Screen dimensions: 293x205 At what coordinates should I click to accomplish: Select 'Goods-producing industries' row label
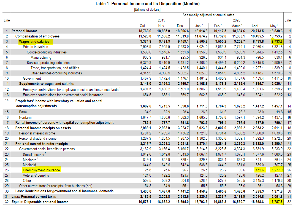pyautogui.click(x=47, y=52)
